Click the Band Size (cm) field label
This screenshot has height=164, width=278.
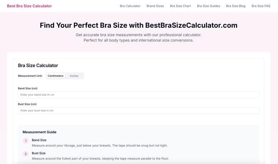[x=27, y=88]
